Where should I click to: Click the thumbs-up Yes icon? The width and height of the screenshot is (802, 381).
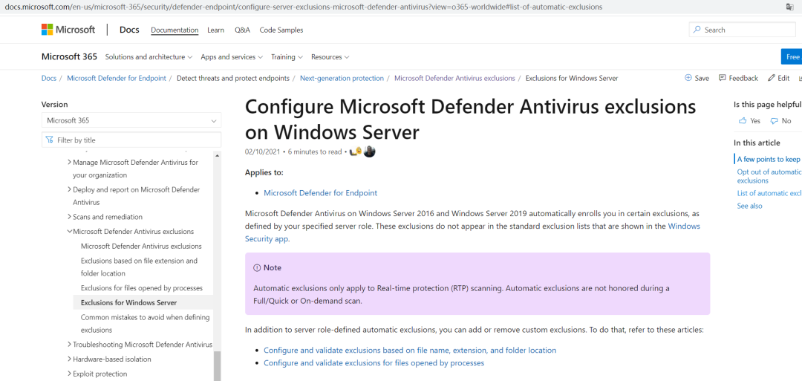(x=743, y=121)
